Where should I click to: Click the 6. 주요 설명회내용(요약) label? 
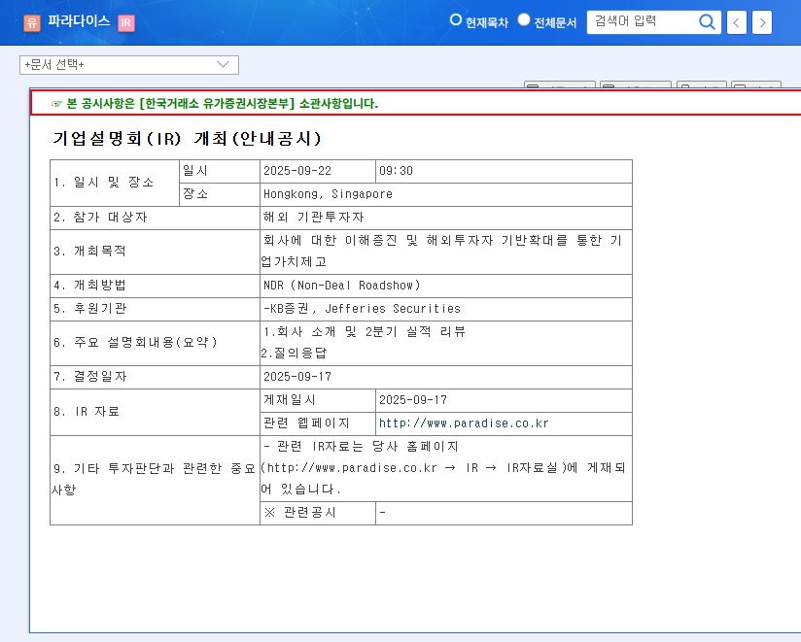[x=156, y=343]
